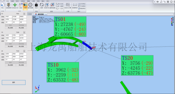
Task: Click the 置零 button
Action: pos(14,82)
